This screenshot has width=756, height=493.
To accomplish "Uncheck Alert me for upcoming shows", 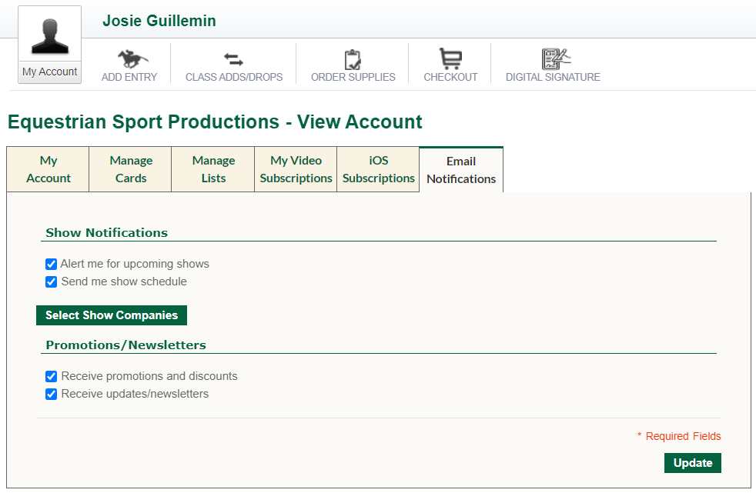I will [x=51, y=265].
